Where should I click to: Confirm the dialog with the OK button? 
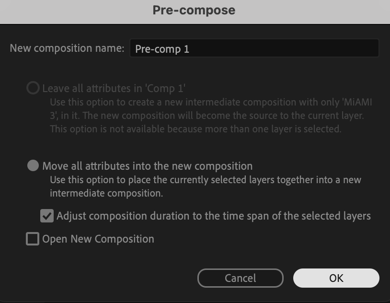click(336, 278)
